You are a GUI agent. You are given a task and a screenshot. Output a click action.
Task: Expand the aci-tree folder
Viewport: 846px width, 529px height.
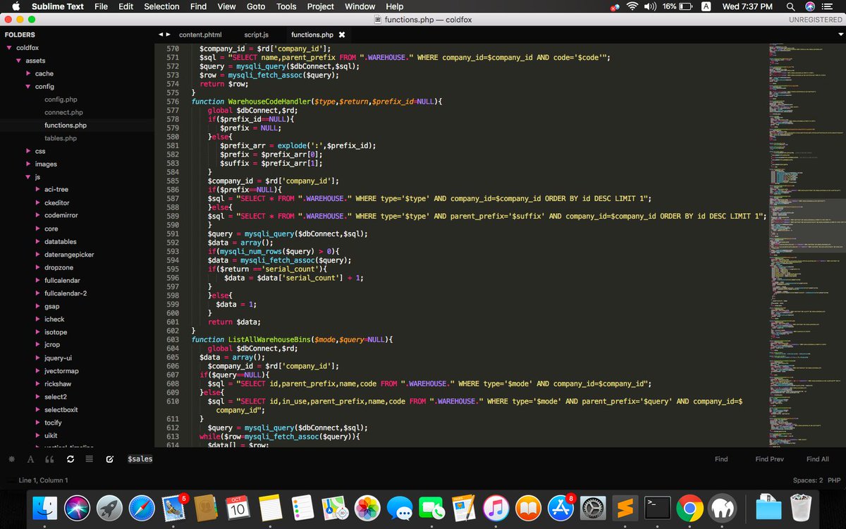coord(37,190)
